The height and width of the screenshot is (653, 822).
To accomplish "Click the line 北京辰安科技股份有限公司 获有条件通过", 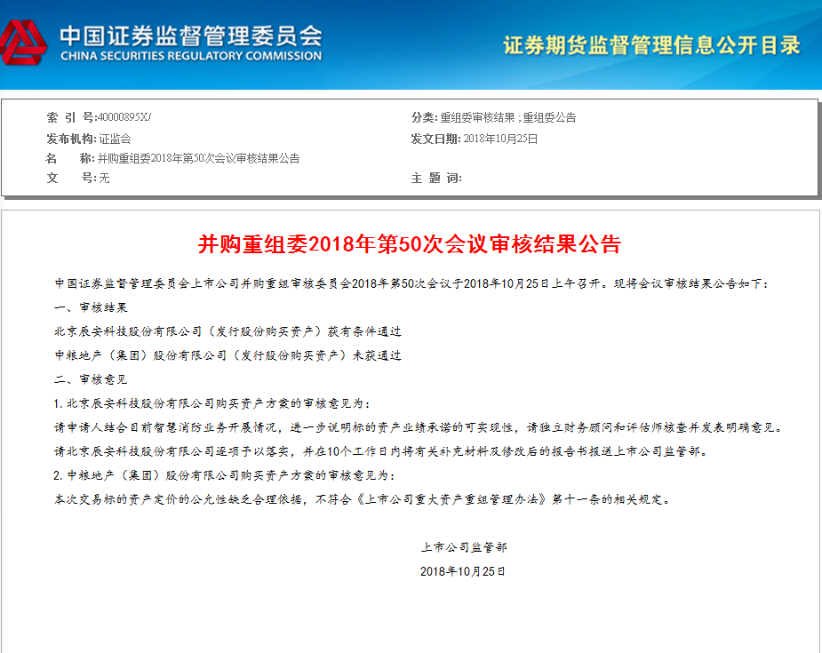I will (x=228, y=331).
